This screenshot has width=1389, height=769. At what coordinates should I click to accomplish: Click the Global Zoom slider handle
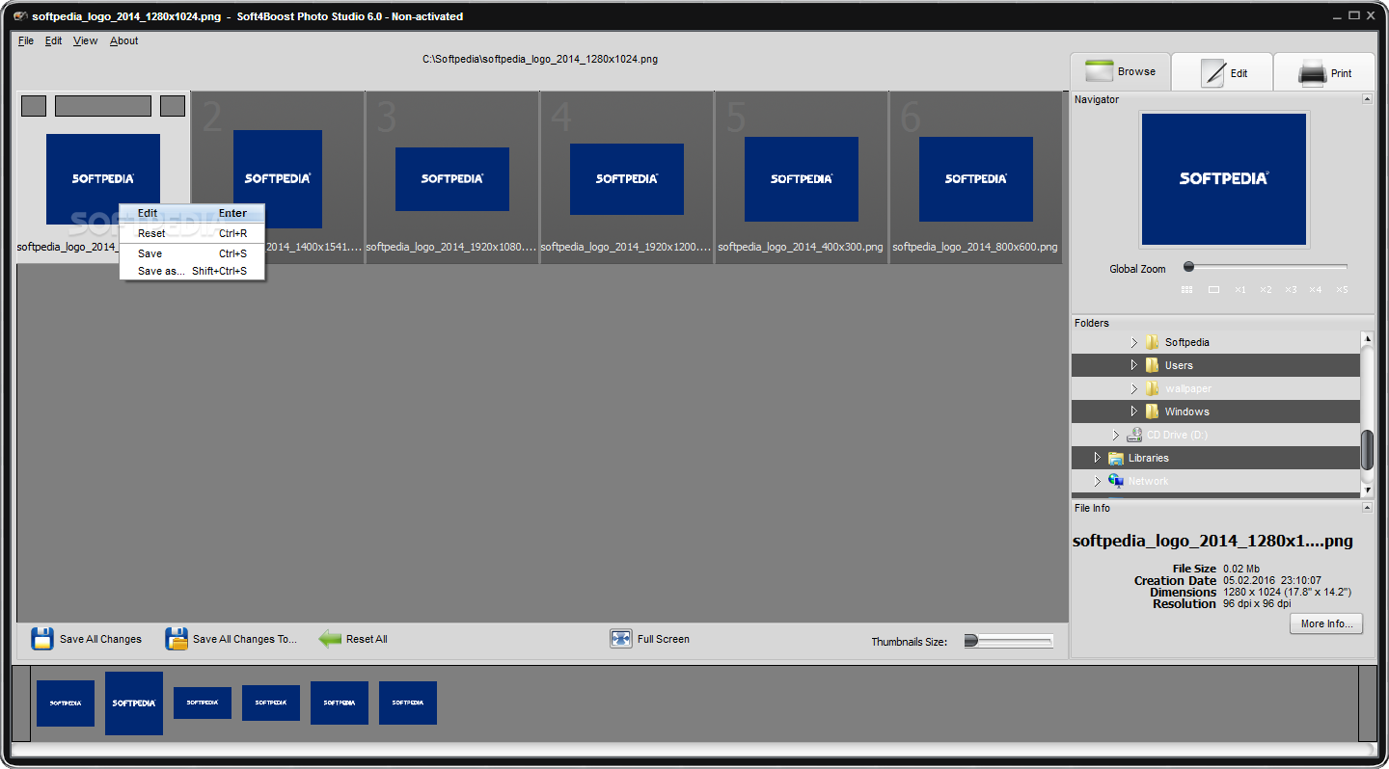click(x=1189, y=267)
